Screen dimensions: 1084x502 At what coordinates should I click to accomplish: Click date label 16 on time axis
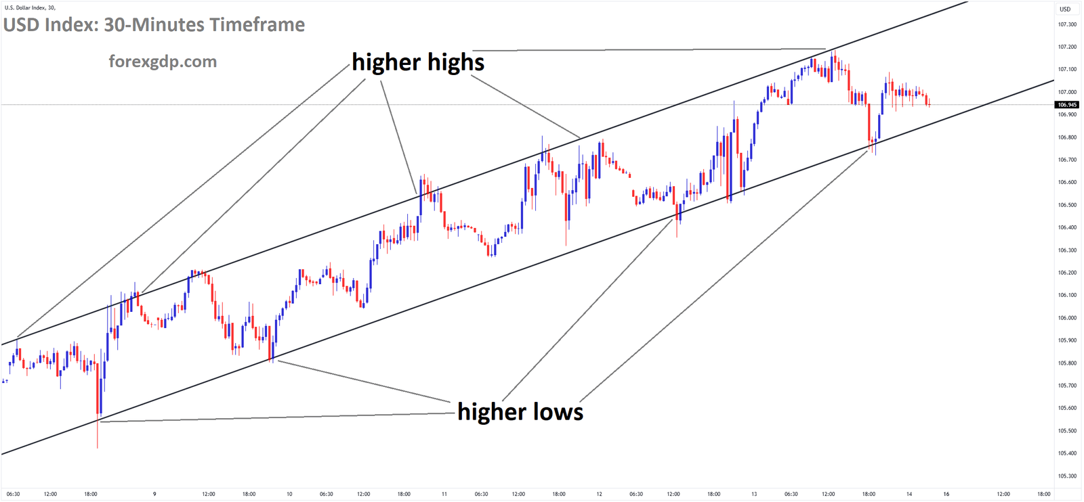point(946,495)
